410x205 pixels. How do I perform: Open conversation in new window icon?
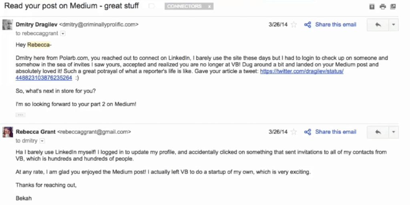point(393,7)
